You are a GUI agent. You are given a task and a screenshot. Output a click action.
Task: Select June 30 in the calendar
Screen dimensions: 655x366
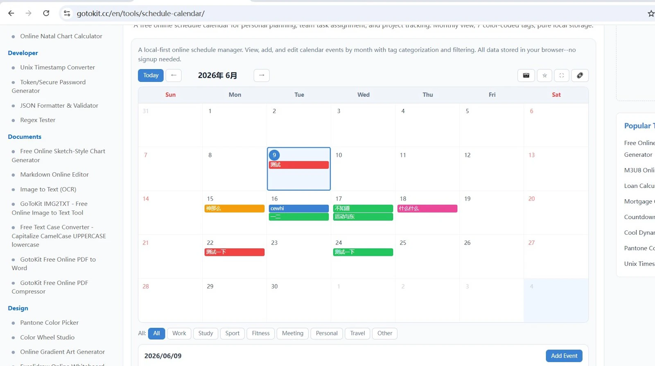coord(299,300)
